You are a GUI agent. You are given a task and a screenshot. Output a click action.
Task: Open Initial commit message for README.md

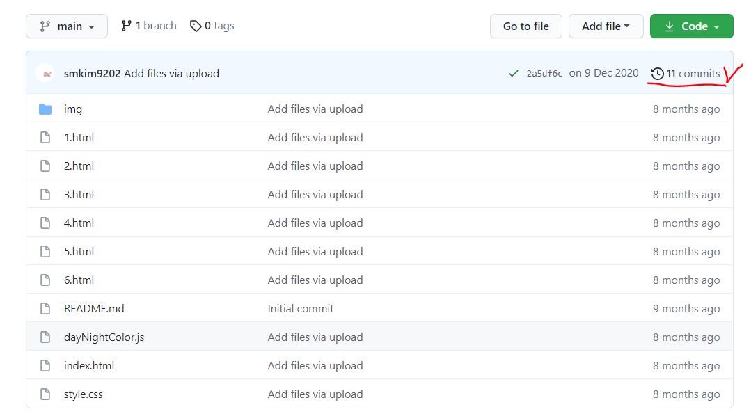tap(301, 309)
